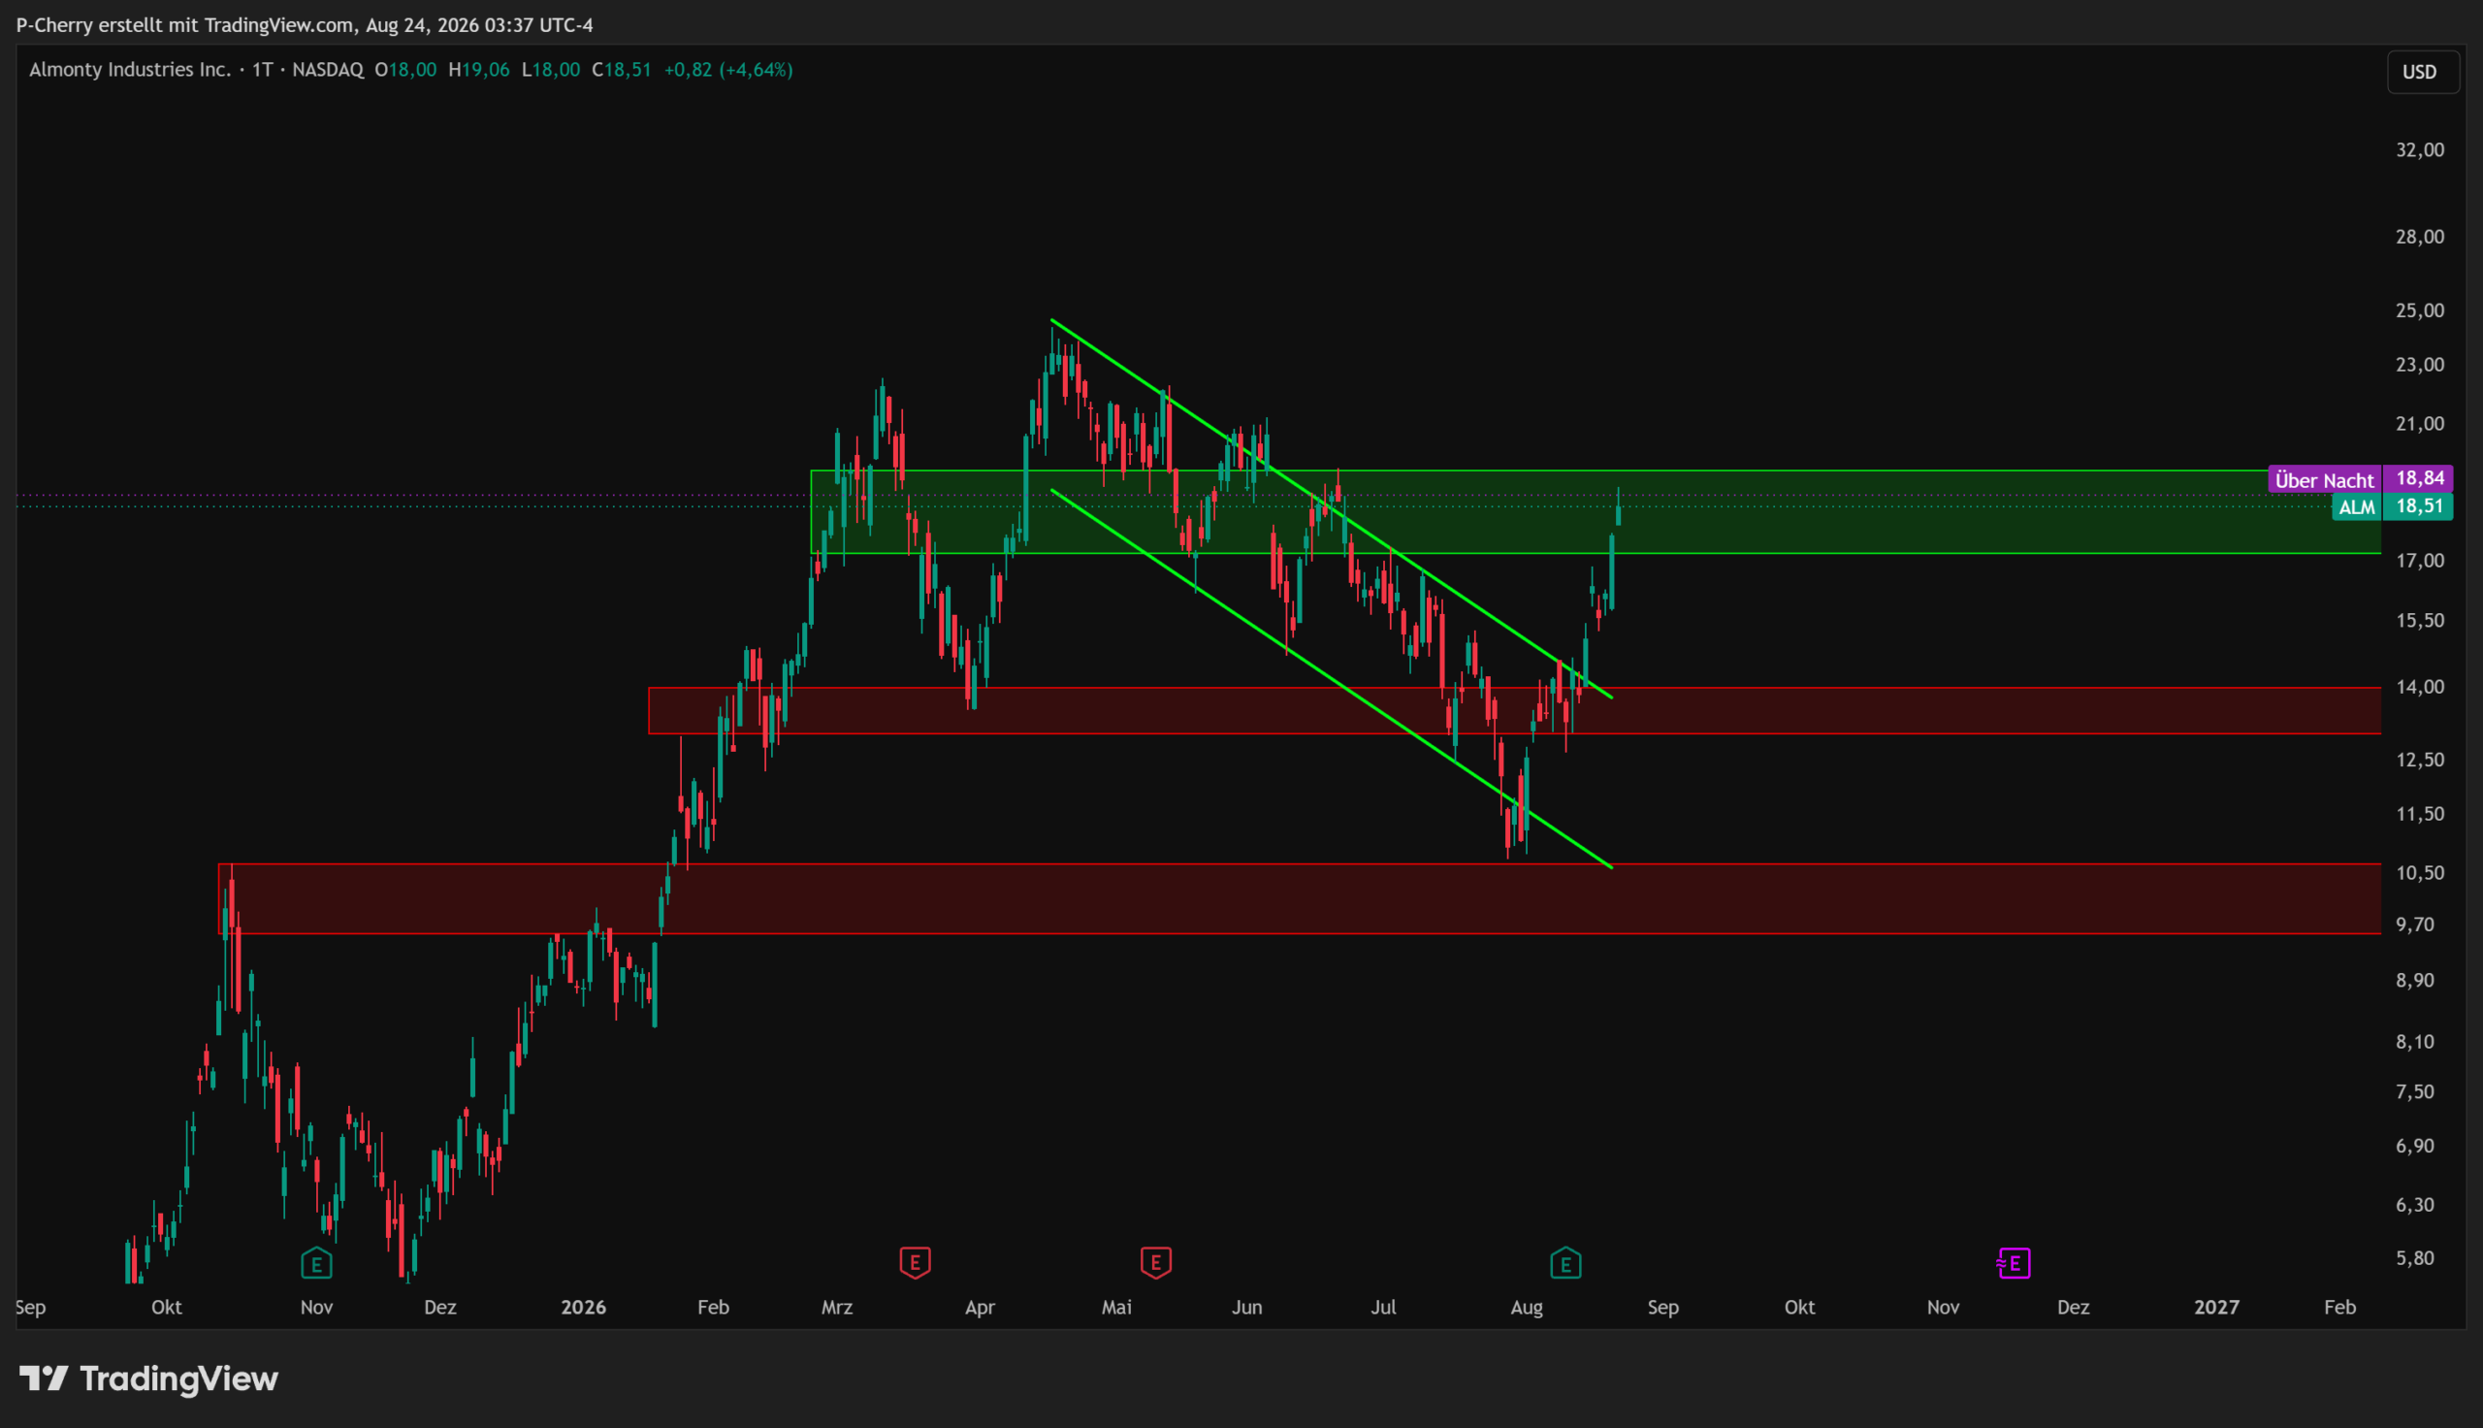Image resolution: width=2483 pixels, height=1428 pixels.
Task: Click the red earnings marker near Mai
Action: click(1156, 1262)
